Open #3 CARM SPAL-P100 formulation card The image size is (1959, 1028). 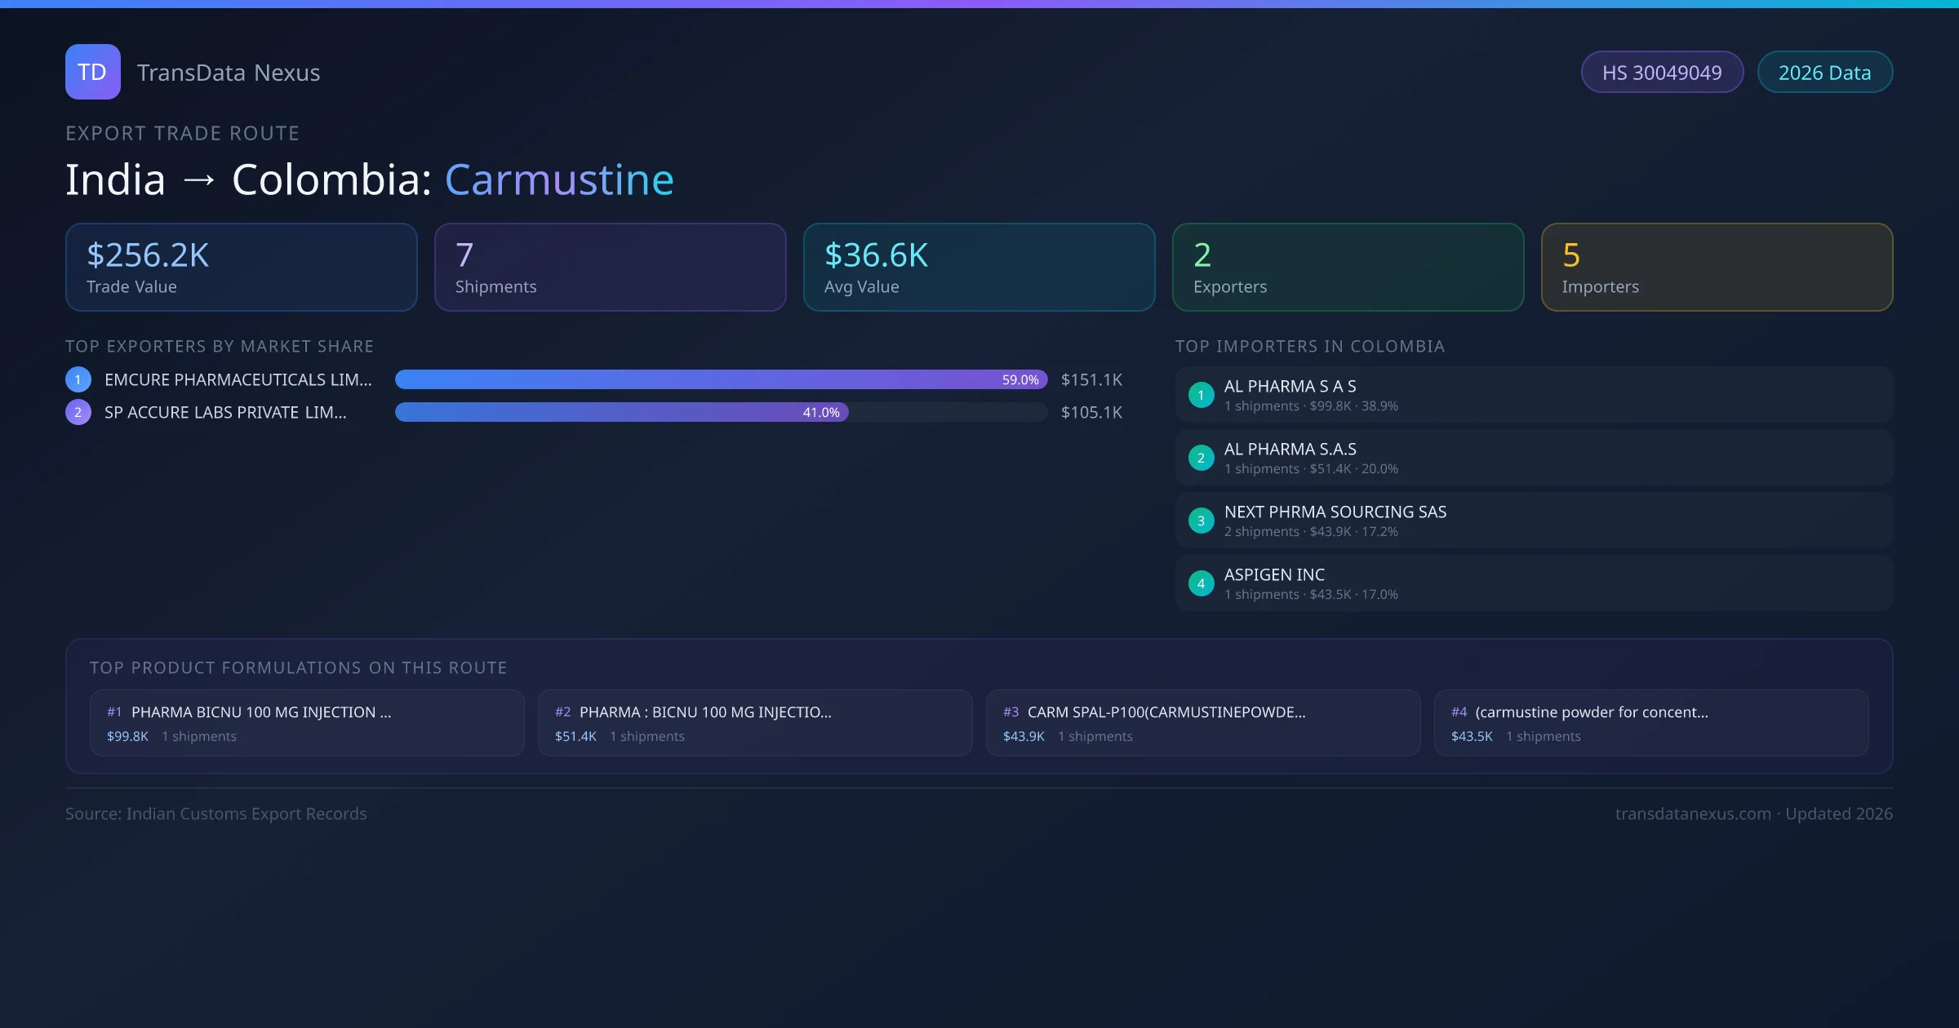point(1203,723)
